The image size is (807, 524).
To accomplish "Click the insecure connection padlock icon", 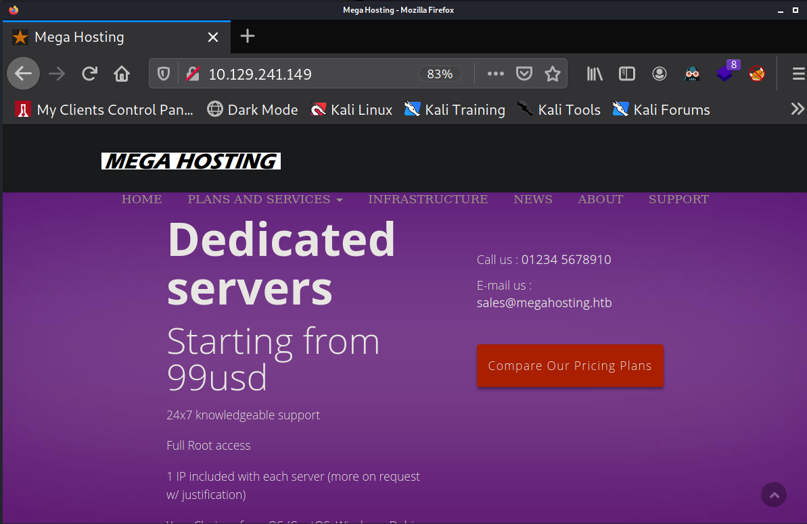I will 193,74.
